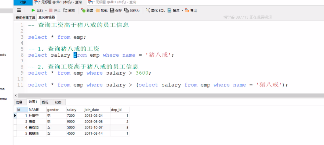
Task: Click join date 2008-08-08
Action: [x=97, y=122]
